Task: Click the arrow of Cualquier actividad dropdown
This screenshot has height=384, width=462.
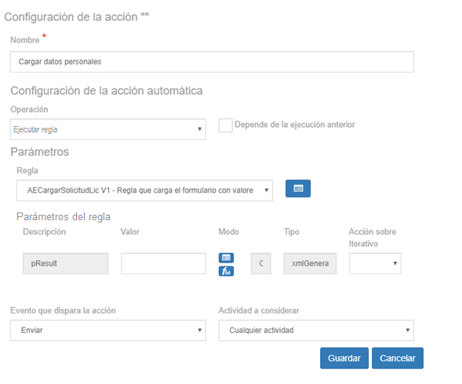Action: click(408, 331)
